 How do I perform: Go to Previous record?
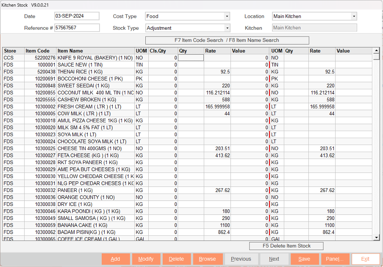(241, 259)
